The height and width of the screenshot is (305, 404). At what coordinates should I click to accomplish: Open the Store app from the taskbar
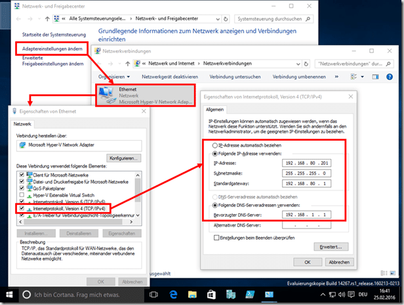(x=211, y=295)
